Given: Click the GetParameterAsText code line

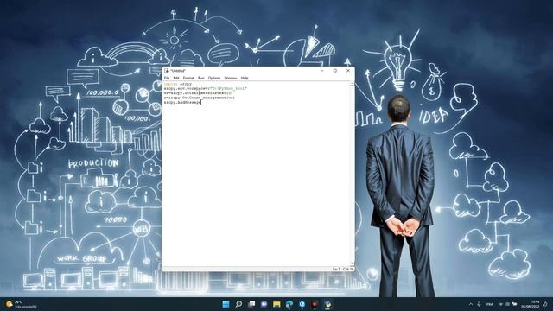Looking at the screenshot, I should pos(198,93).
